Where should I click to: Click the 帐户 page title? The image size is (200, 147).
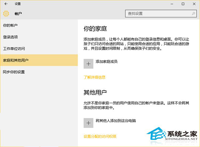(x=18, y=14)
